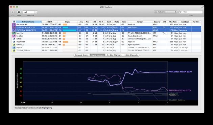
Task: Click the '56 dB' SNR cell
Action: (x=94, y=30)
